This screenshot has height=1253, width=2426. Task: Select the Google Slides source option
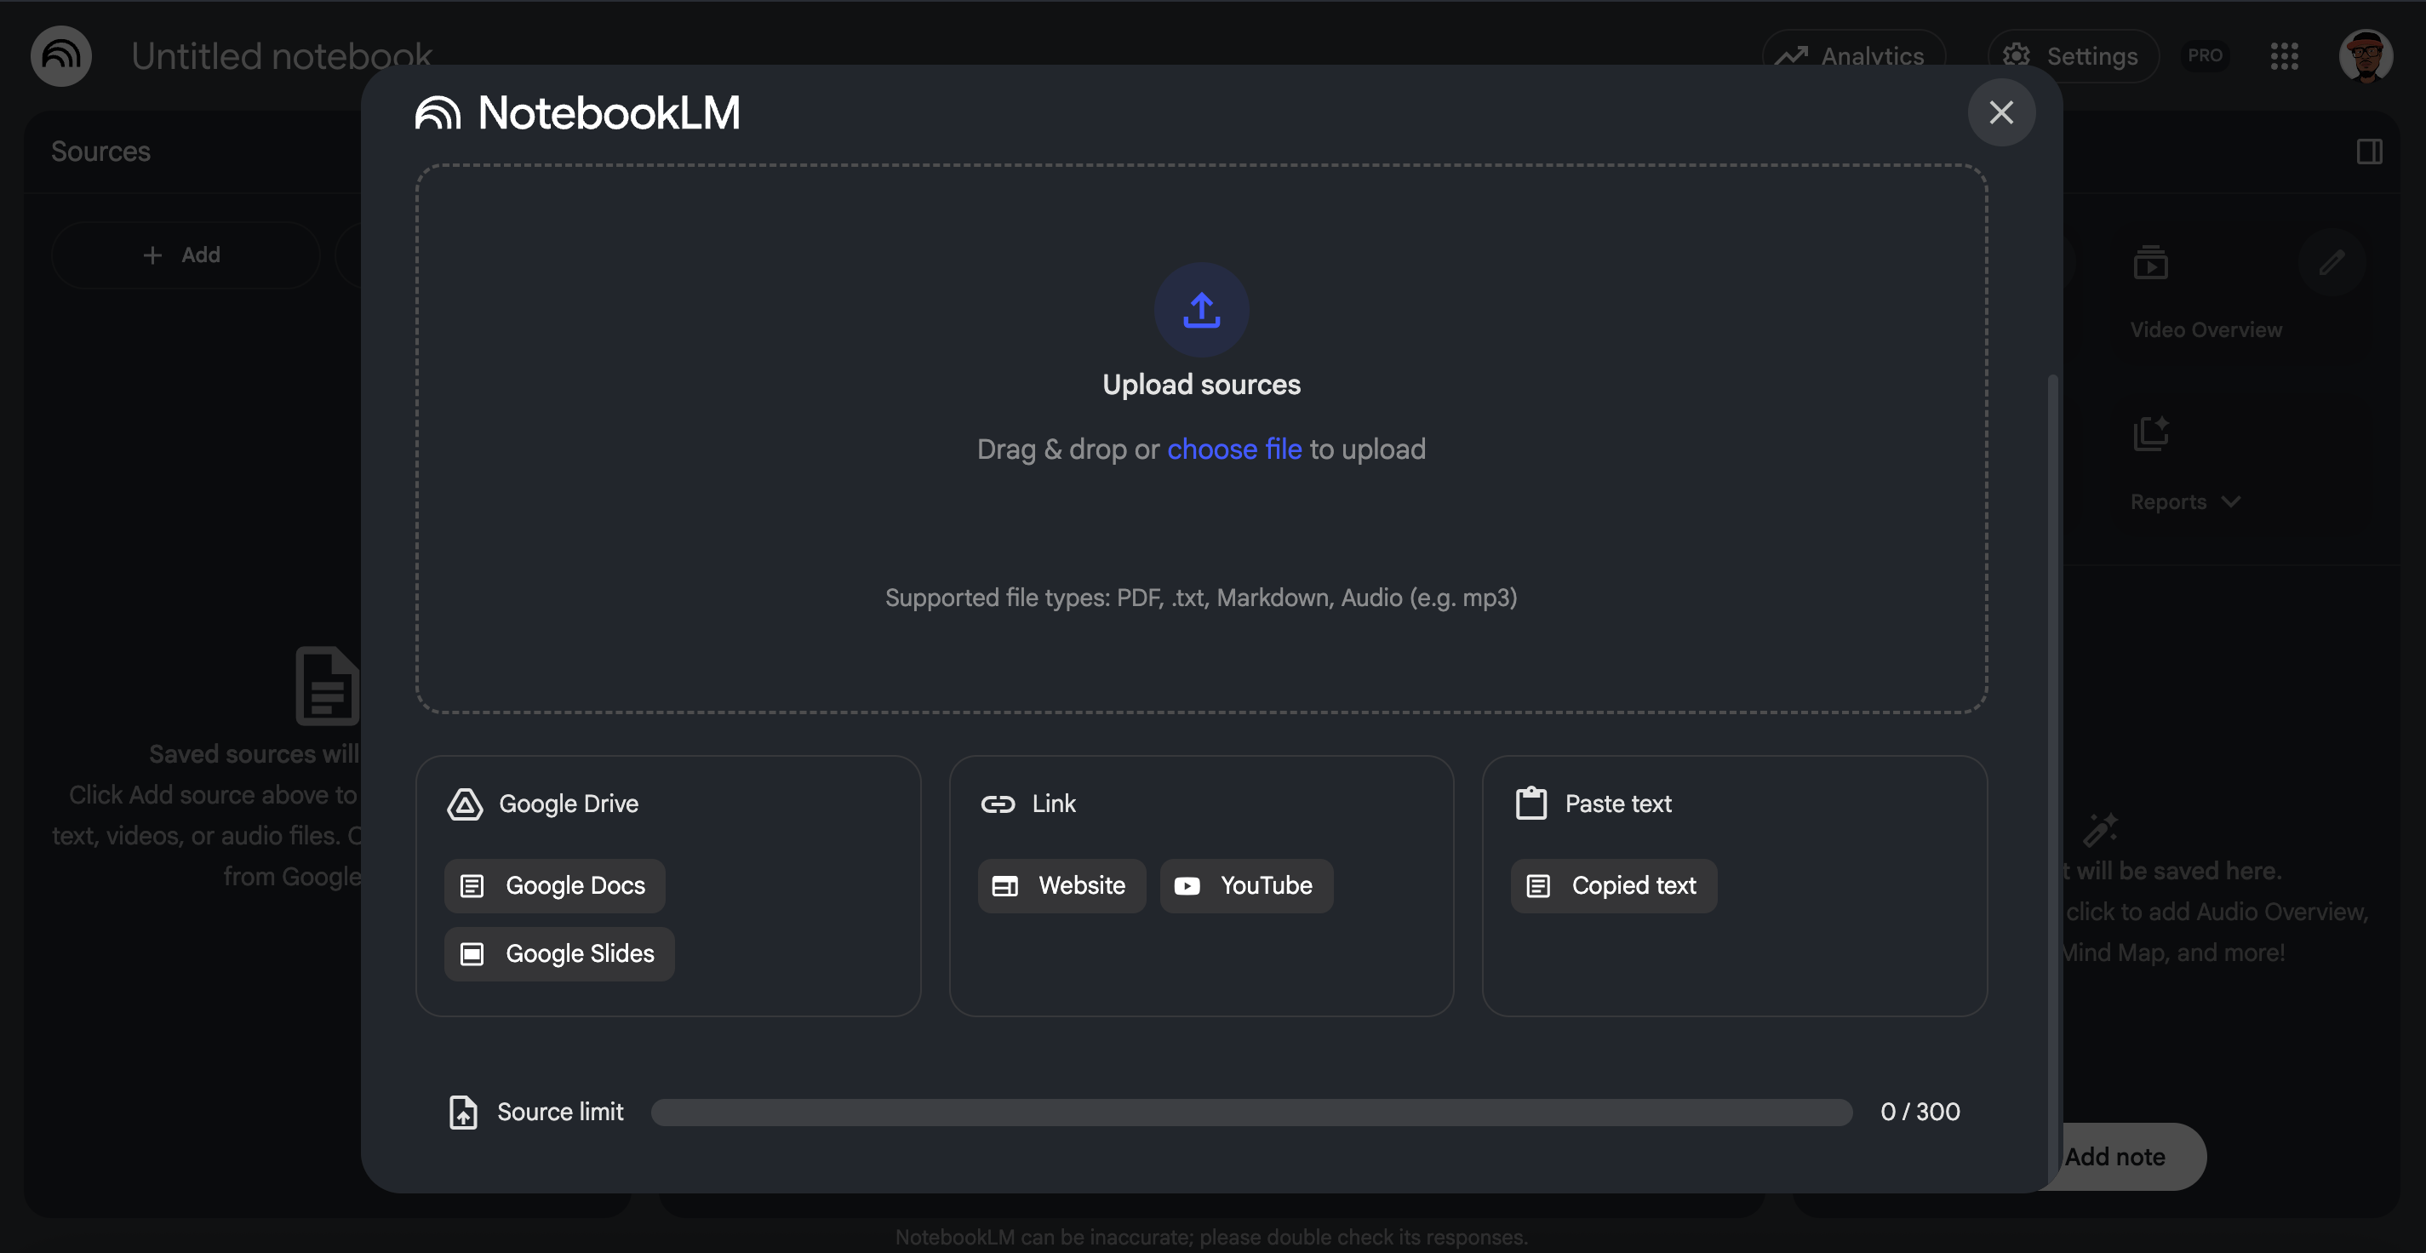559,953
